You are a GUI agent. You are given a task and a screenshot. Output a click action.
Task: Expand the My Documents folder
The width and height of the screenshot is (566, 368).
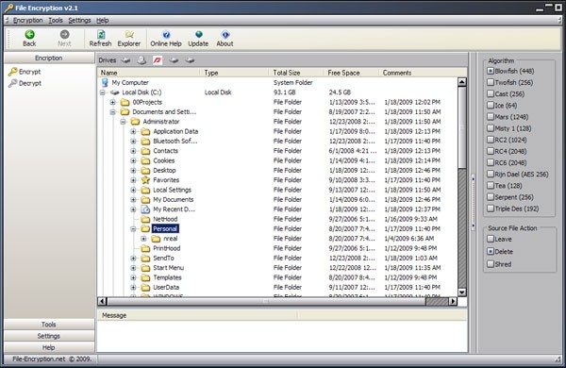click(134, 199)
